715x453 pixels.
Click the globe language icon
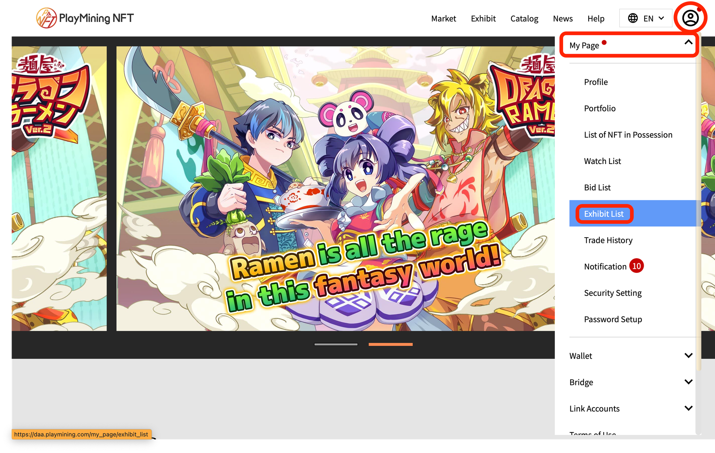tap(633, 18)
